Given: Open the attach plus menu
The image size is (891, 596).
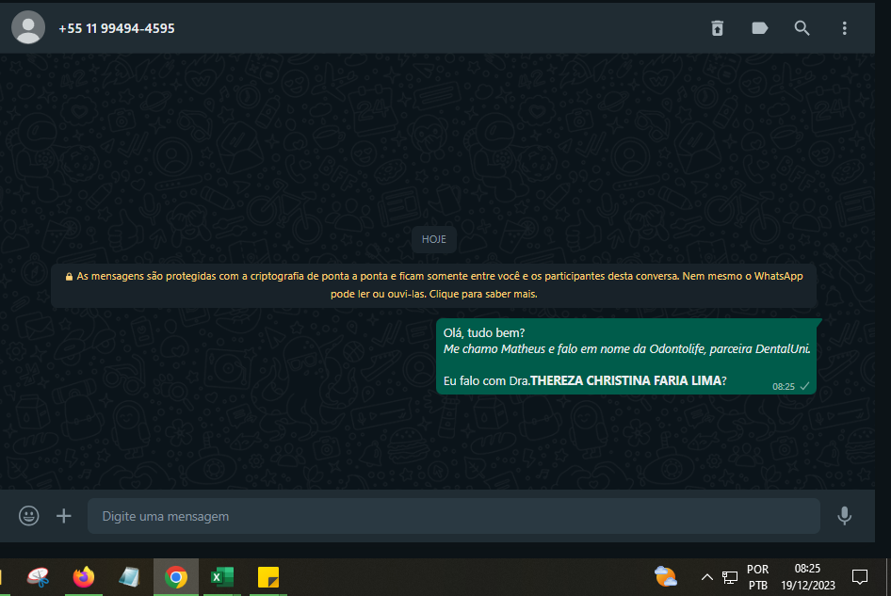Looking at the screenshot, I should [64, 516].
